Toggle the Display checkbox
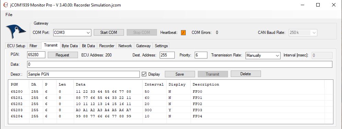Screen dimensions: 342x129 144,74
